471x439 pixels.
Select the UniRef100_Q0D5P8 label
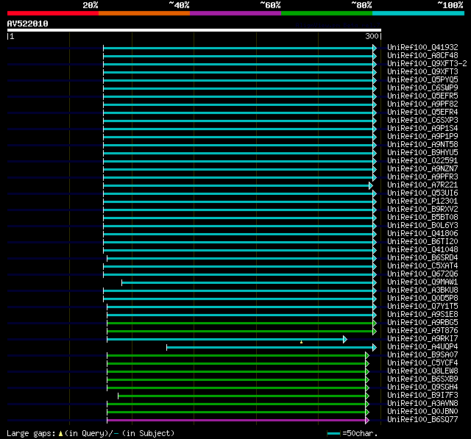coord(422,299)
